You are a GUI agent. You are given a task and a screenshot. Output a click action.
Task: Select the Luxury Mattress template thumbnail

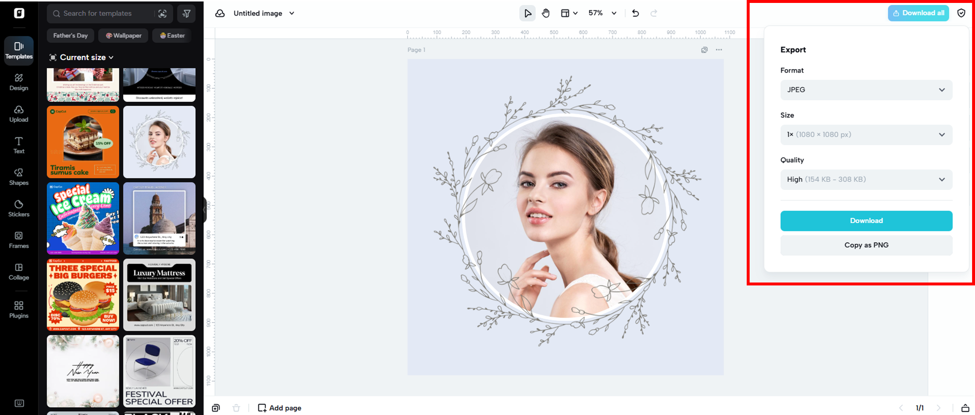[159, 295]
